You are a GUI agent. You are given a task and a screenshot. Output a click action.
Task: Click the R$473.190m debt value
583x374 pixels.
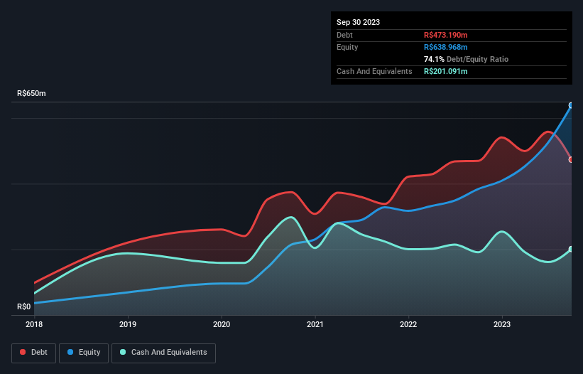click(445, 35)
